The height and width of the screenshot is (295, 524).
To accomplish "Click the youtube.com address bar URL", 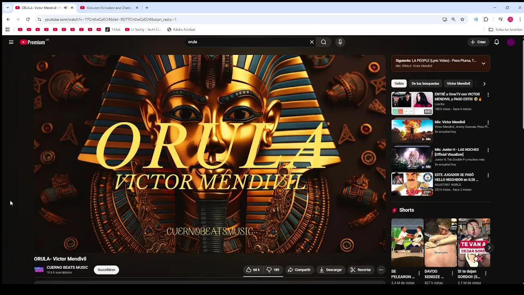I will [111, 19].
